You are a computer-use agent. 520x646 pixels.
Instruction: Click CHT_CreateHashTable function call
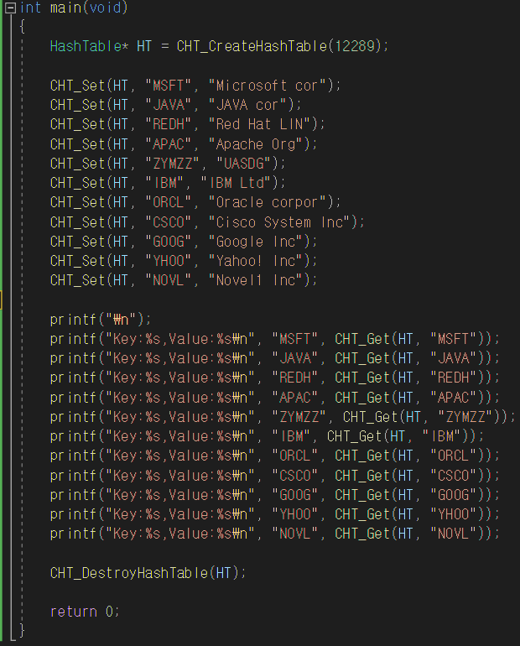tap(252, 46)
